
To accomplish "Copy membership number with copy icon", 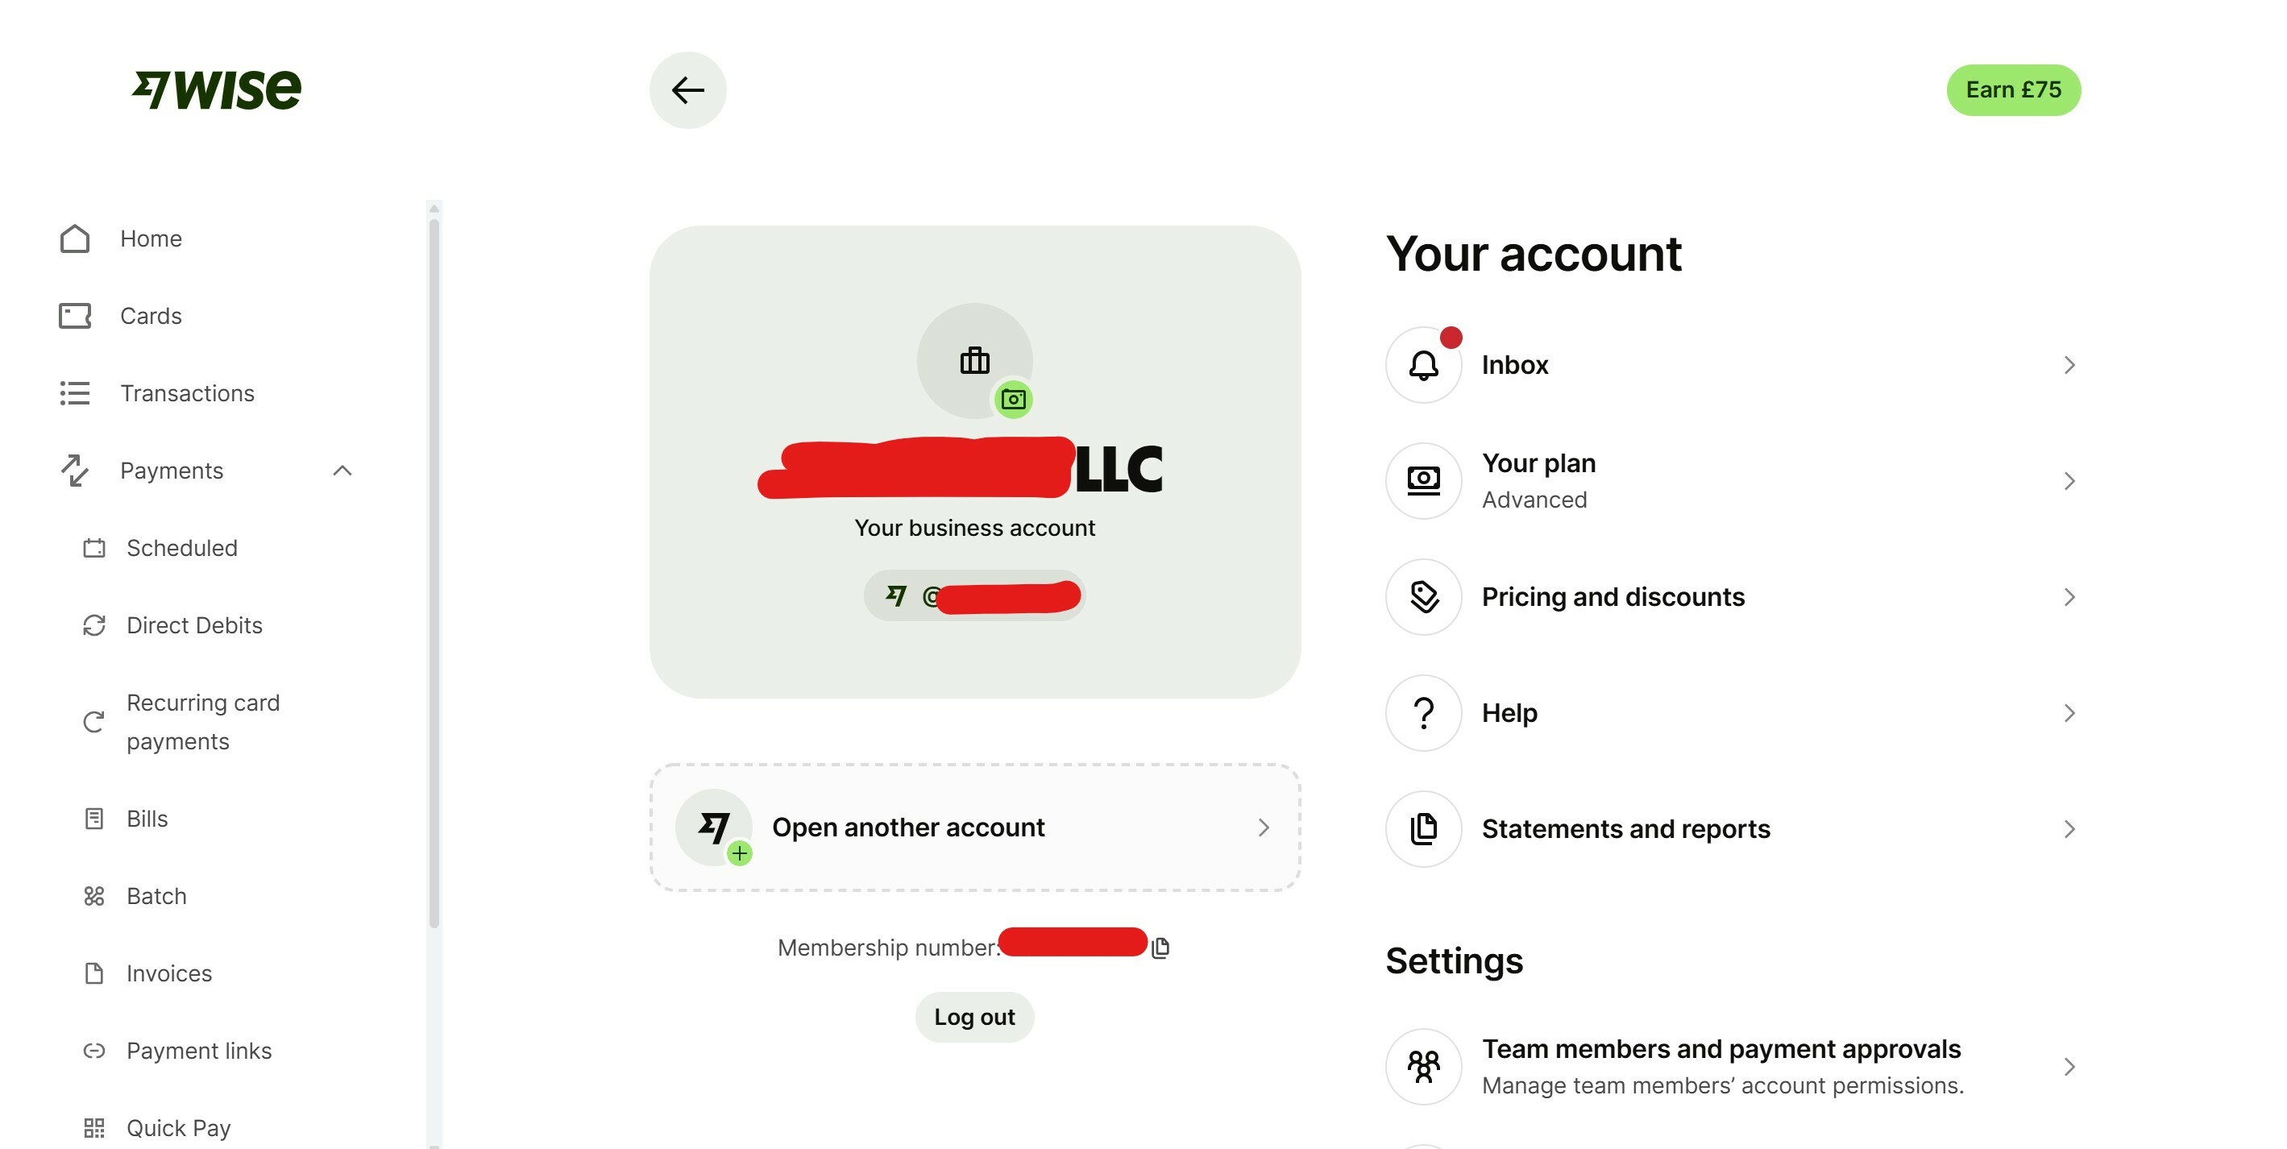I will point(1160,948).
